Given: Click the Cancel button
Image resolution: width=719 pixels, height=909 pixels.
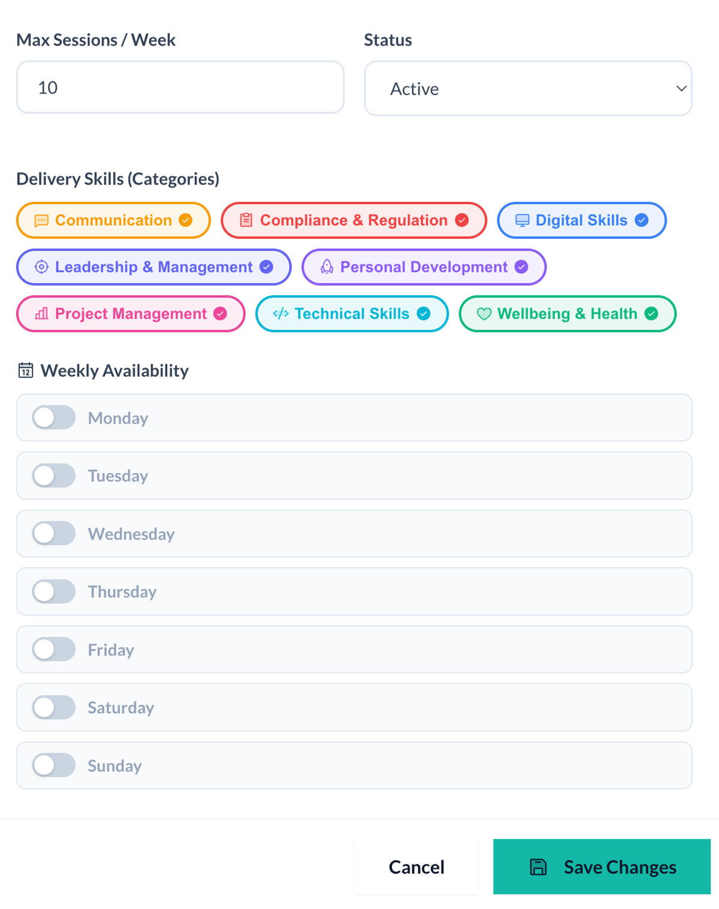Looking at the screenshot, I should (416, 866).
